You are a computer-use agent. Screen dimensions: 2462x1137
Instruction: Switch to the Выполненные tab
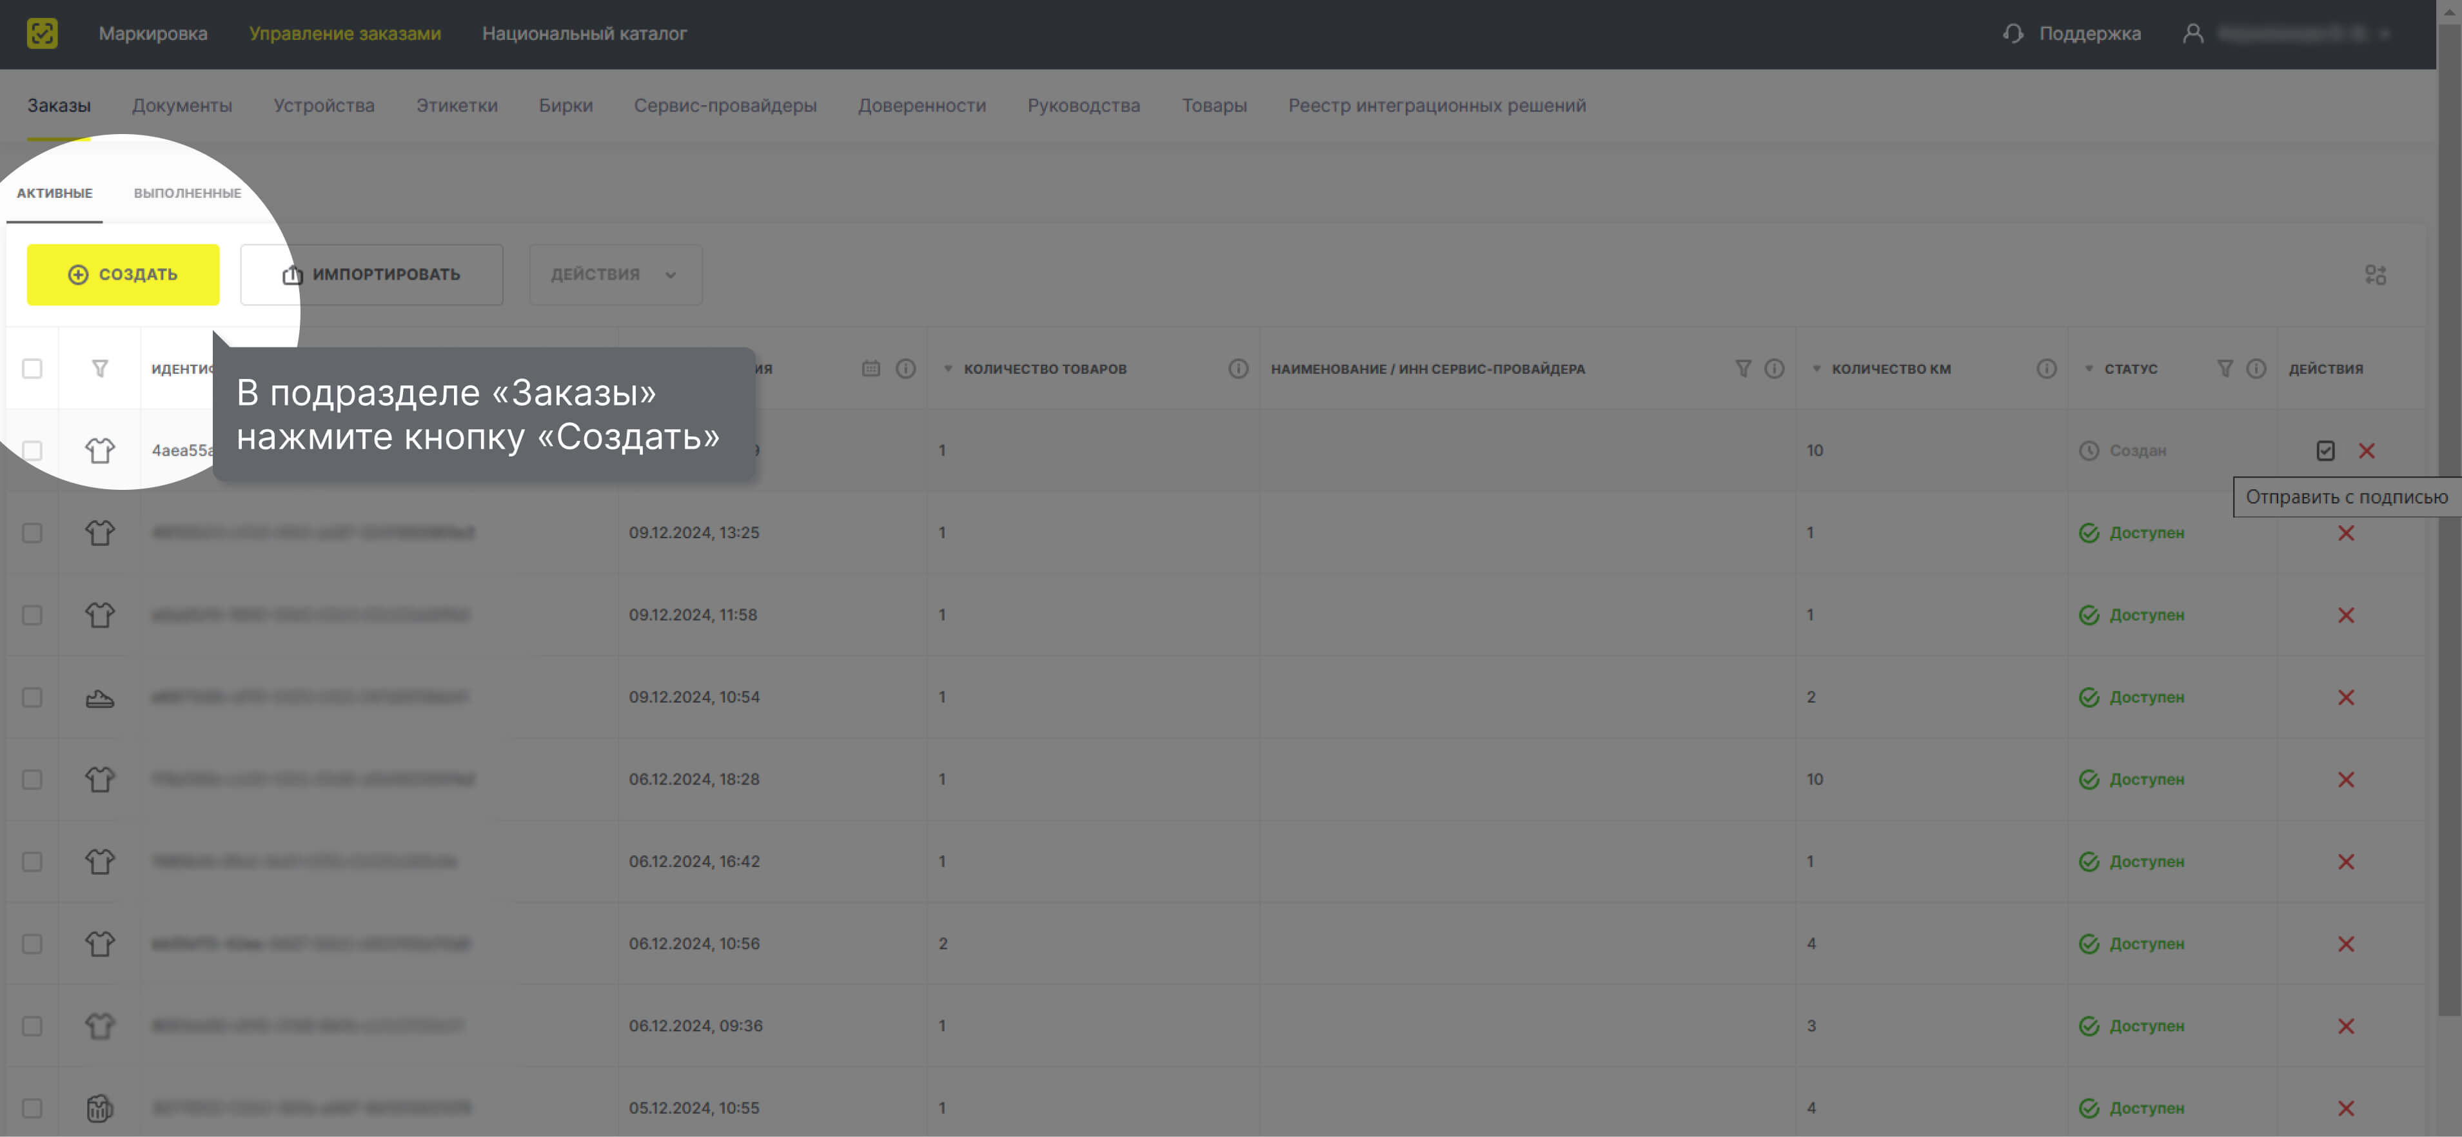coord(187,193)
